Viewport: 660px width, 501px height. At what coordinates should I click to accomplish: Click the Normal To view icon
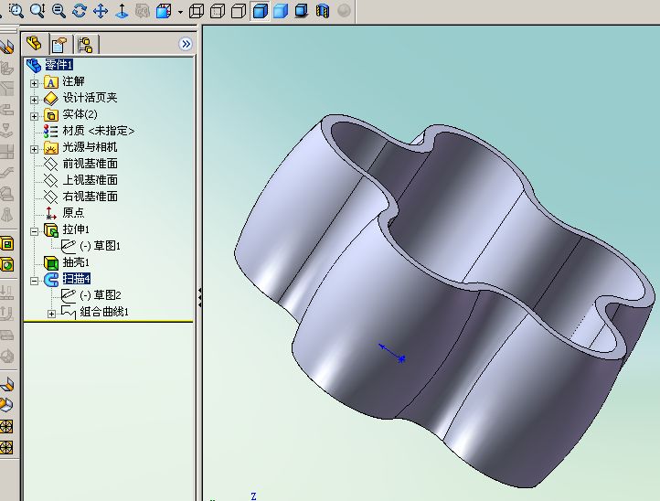click(x=122, y=11)
